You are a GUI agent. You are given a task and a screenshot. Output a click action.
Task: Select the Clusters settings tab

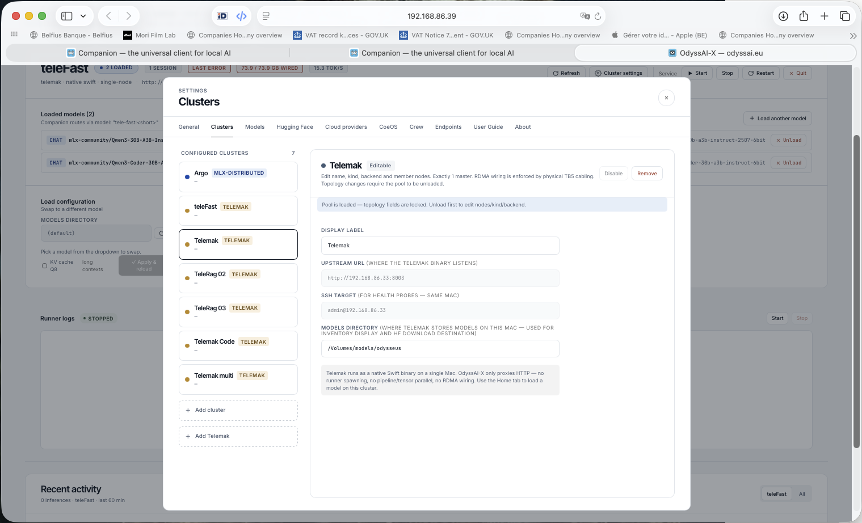[x=222, y=127]
